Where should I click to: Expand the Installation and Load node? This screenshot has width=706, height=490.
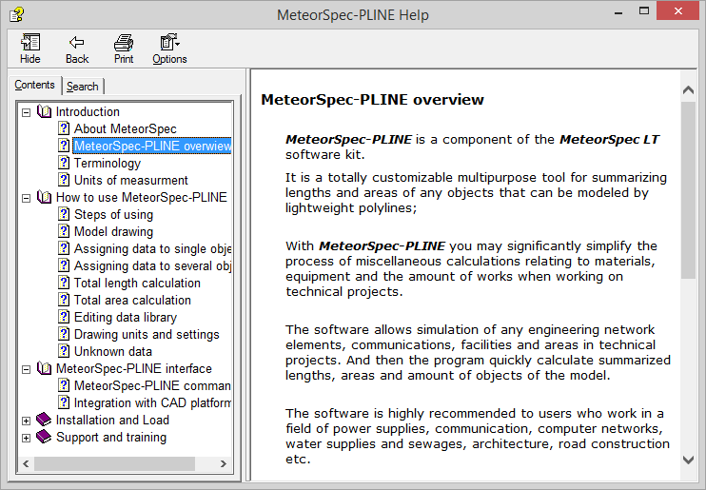pyautogui.click(x=26, y=421)
